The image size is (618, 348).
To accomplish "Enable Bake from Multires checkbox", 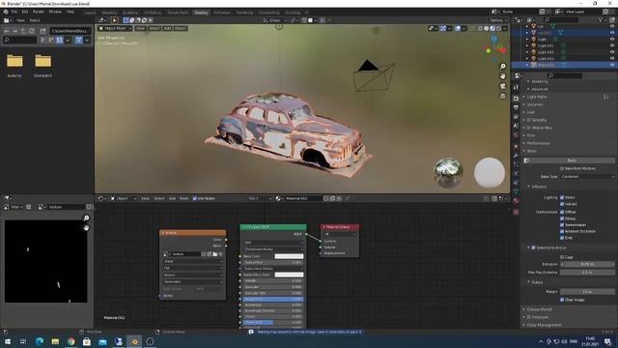I will [x=562, y=168].
